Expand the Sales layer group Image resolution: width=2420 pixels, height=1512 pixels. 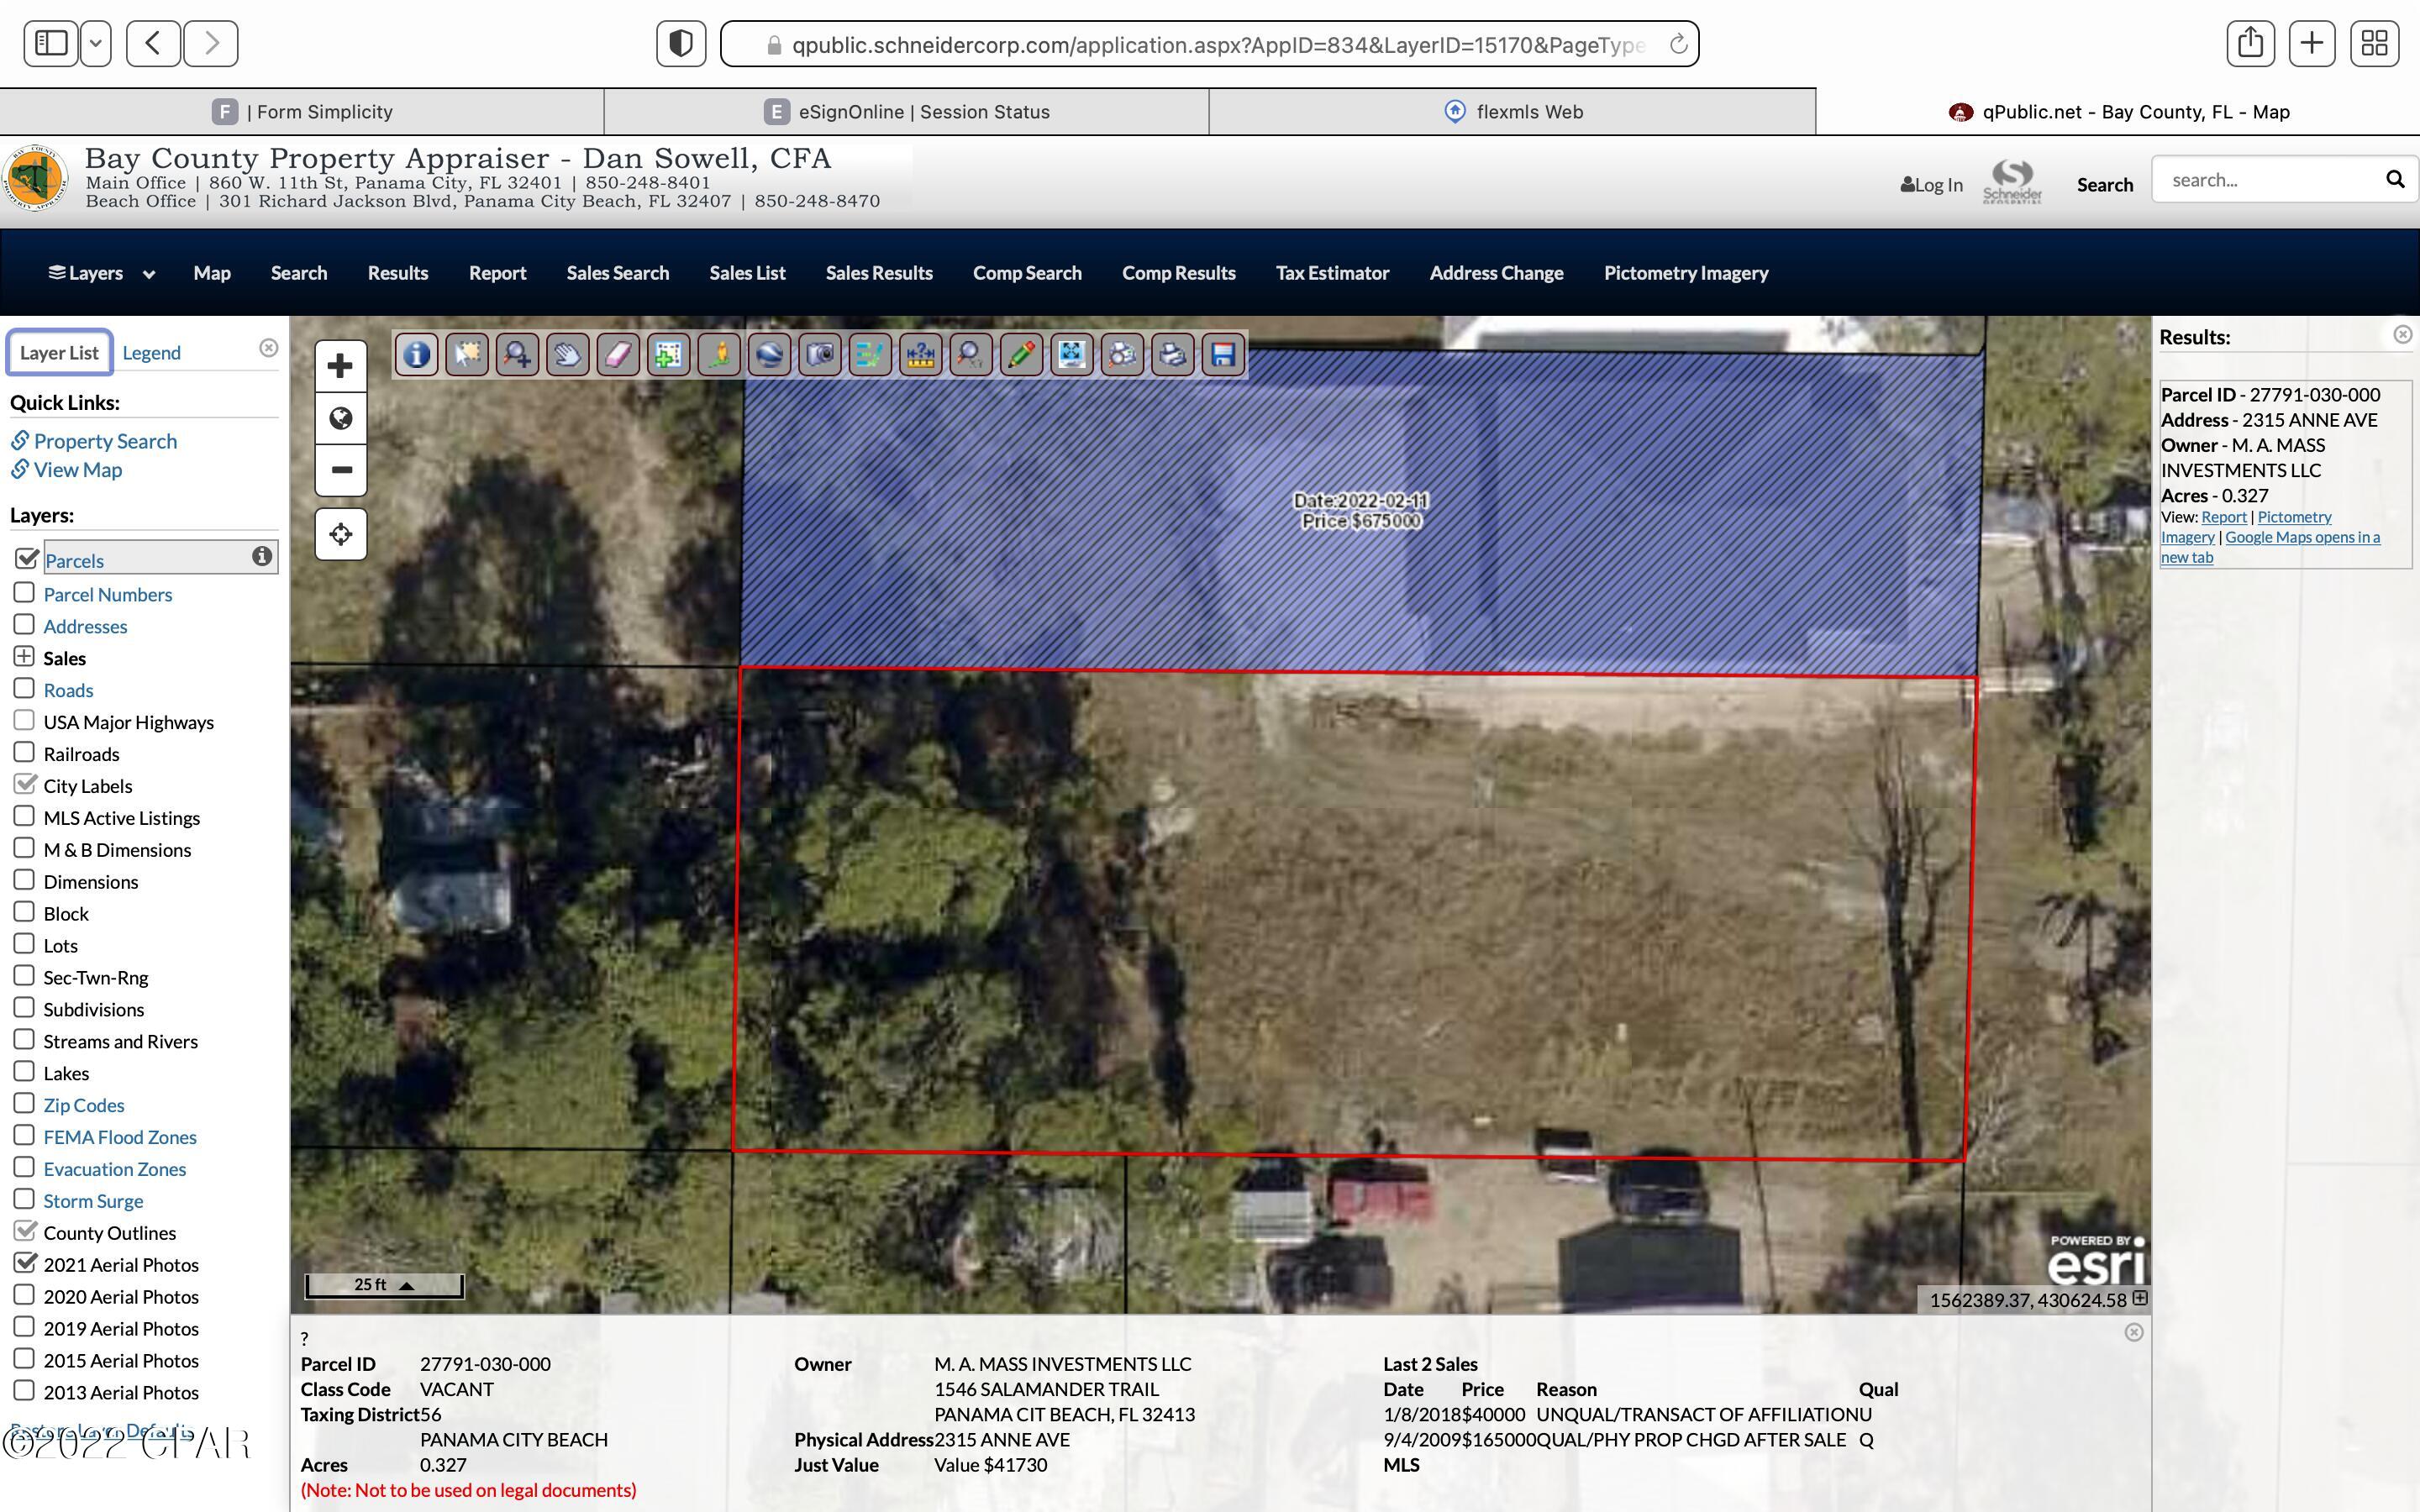coord(24,657)
